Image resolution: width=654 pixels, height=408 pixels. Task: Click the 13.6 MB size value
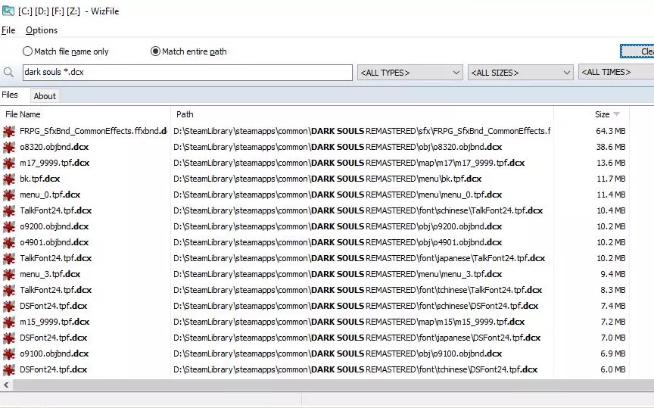pyautogui.click(x=611, y=163)
